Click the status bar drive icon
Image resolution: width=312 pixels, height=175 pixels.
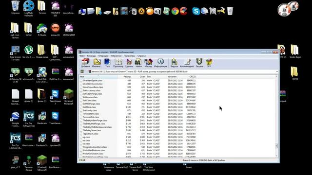point(80,160)
